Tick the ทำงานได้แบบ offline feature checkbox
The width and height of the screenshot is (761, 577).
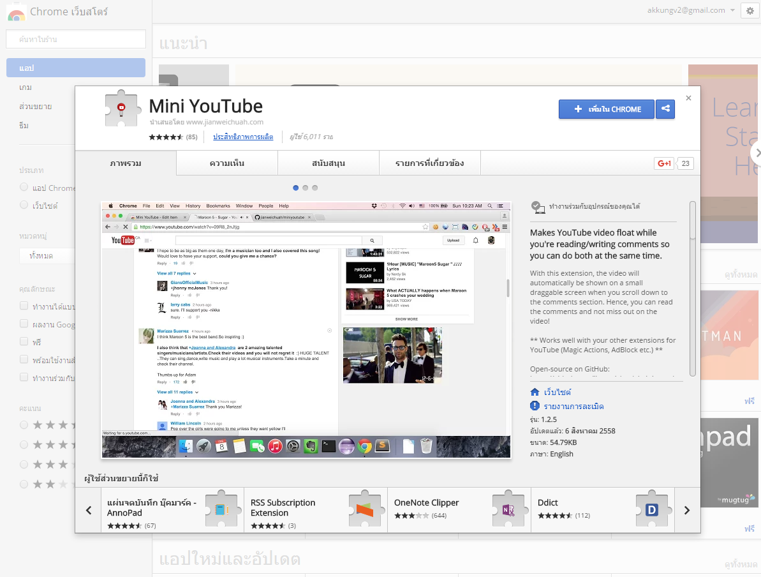24,306
